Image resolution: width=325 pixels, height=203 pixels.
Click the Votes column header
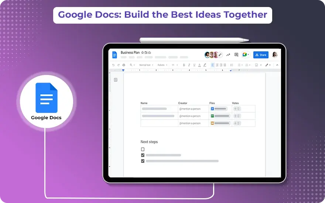pyautogui.click(x=235, y=103)
